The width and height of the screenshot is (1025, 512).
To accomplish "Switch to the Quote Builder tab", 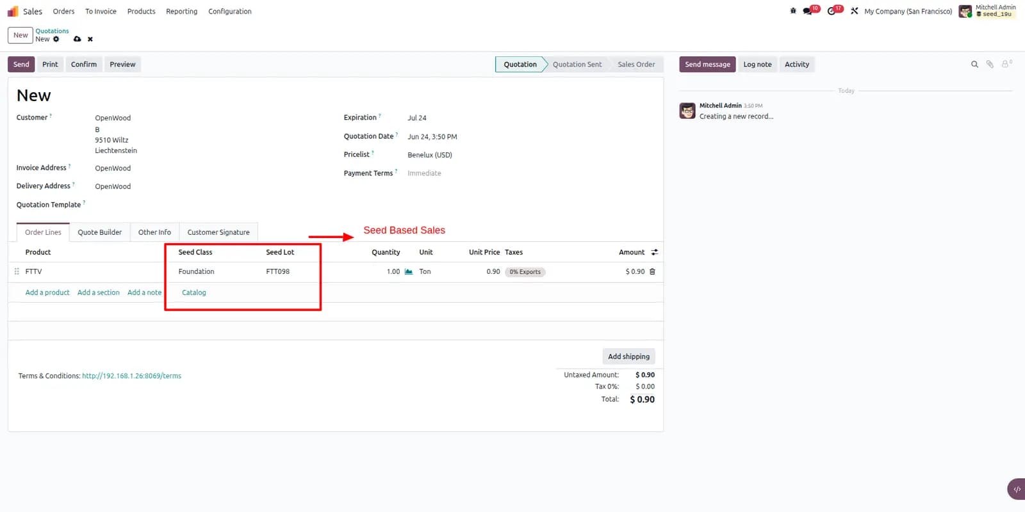I will [100, 232].
